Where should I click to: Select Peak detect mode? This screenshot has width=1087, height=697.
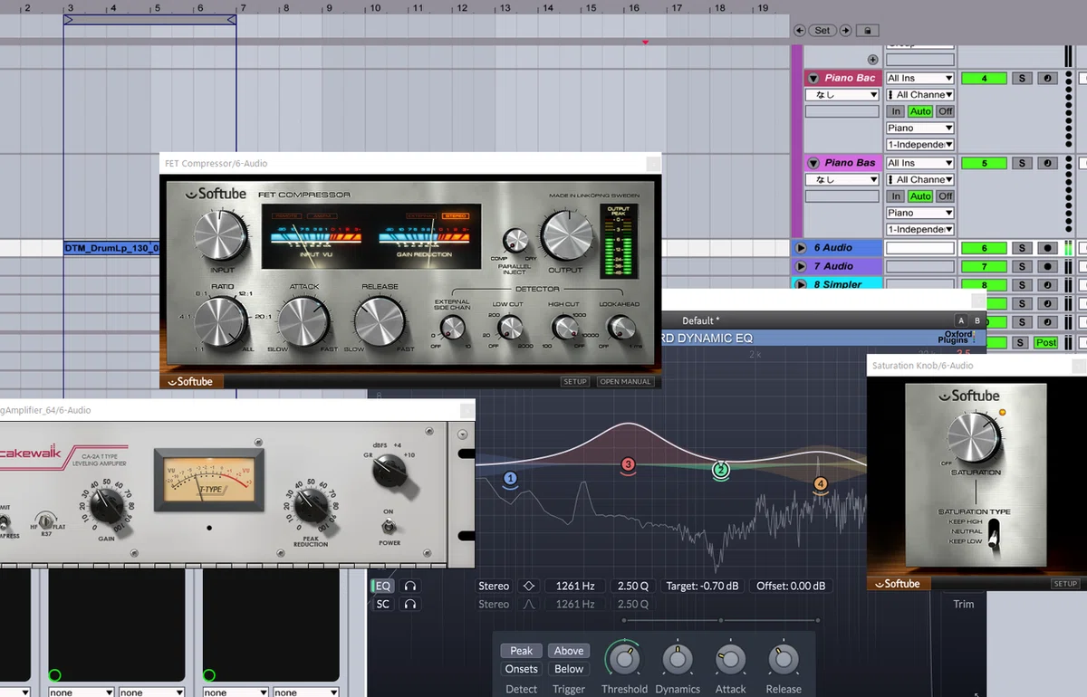tap(522, 651)
